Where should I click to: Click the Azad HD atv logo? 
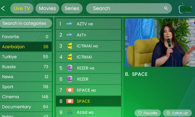click(x=70, y=112)
